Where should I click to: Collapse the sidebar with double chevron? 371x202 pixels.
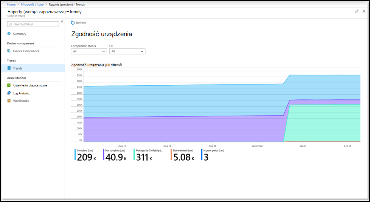point(62,22)
